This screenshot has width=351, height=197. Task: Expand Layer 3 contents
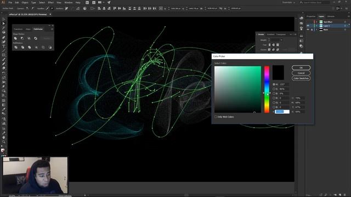pyautogui.click(x=316, y=26)
